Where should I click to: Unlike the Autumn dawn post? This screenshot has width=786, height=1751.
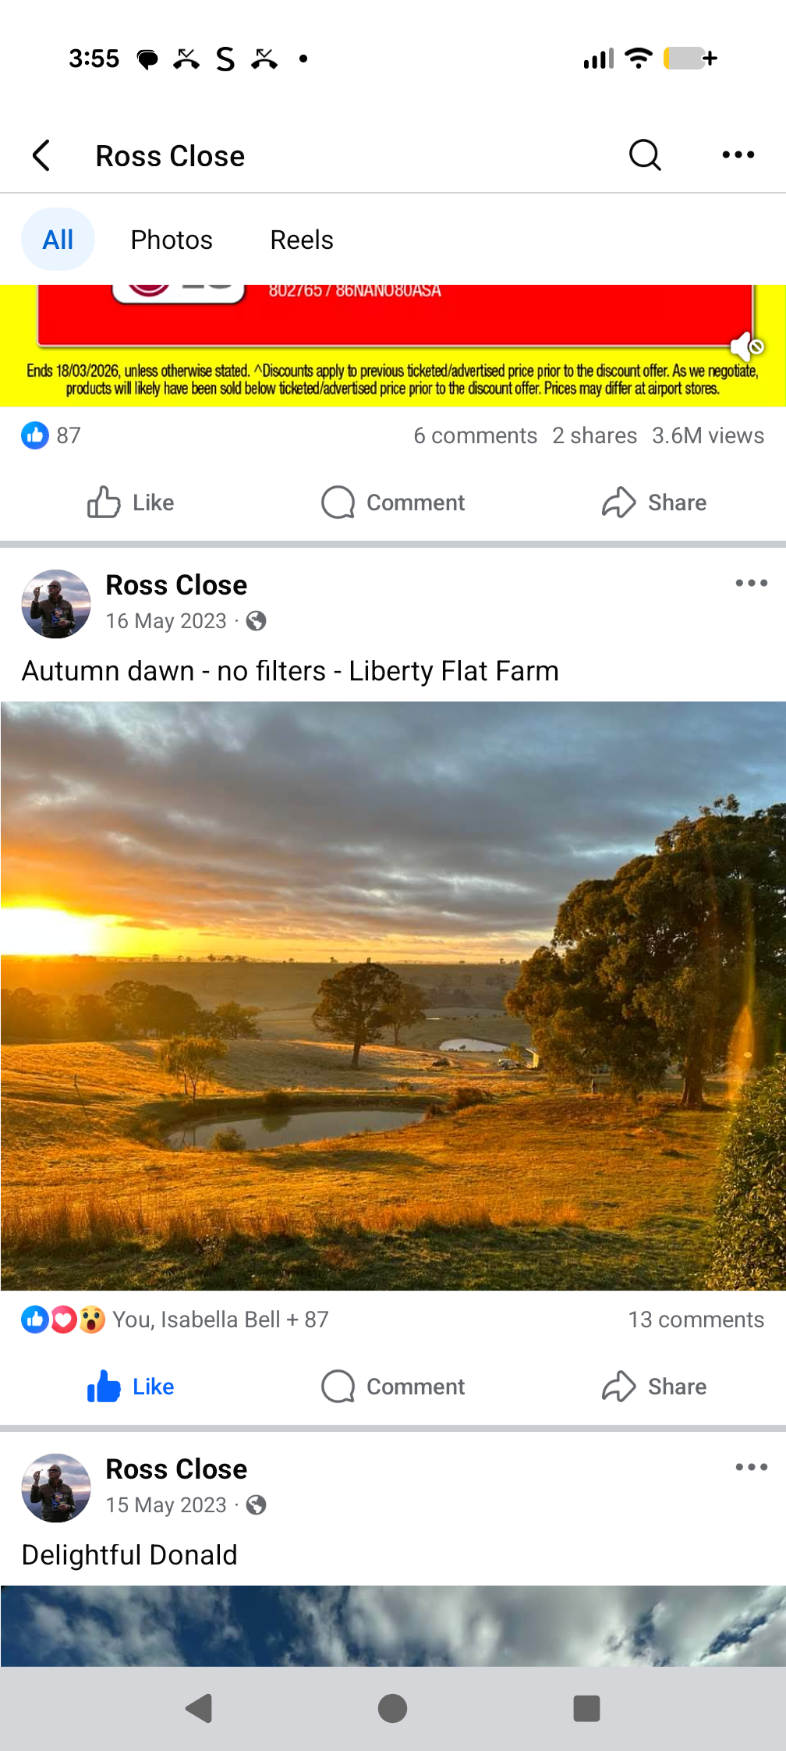(131, 1387)
